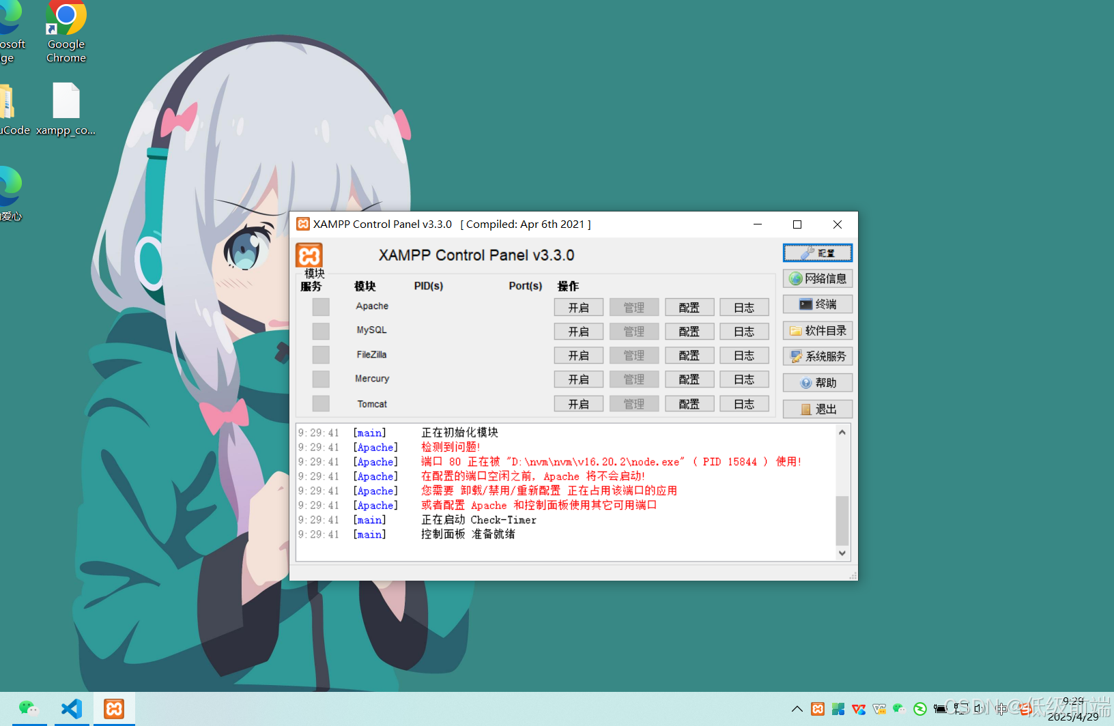
Task: Click Apache 管理 admin button
Action: (634, 308)
